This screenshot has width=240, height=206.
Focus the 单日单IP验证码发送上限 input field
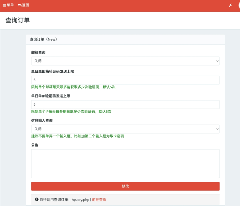tap(125, 105)
